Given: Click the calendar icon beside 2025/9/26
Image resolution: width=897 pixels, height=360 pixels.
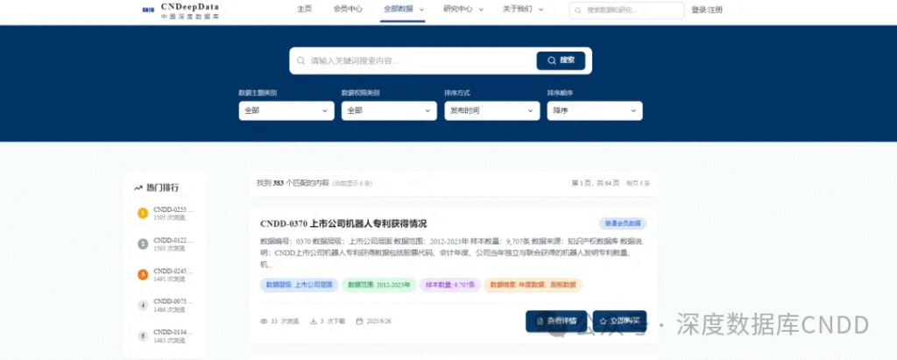Looking at the screenshot, I should [359, 321].
